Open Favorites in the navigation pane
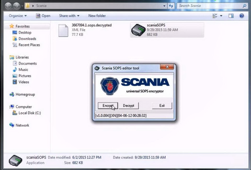The width and height of the screenshot is (251, 170). 22,26
